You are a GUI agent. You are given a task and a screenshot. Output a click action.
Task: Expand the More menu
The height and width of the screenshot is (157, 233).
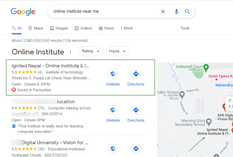(127, 28)
